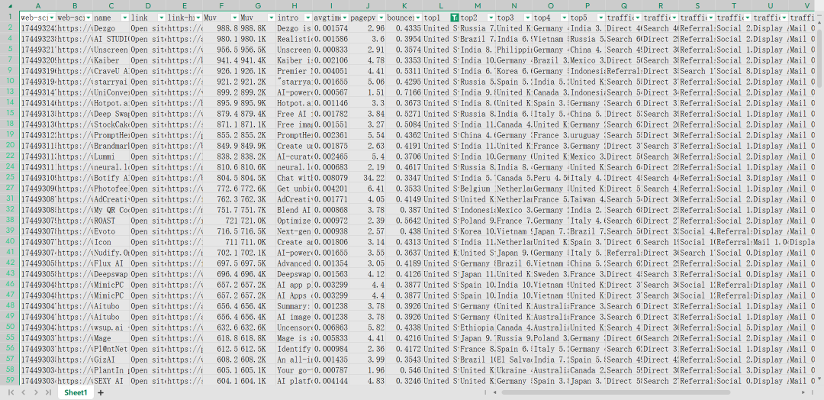Select column header P
This screenshot has height=400, width=824.
coord(587,6)
